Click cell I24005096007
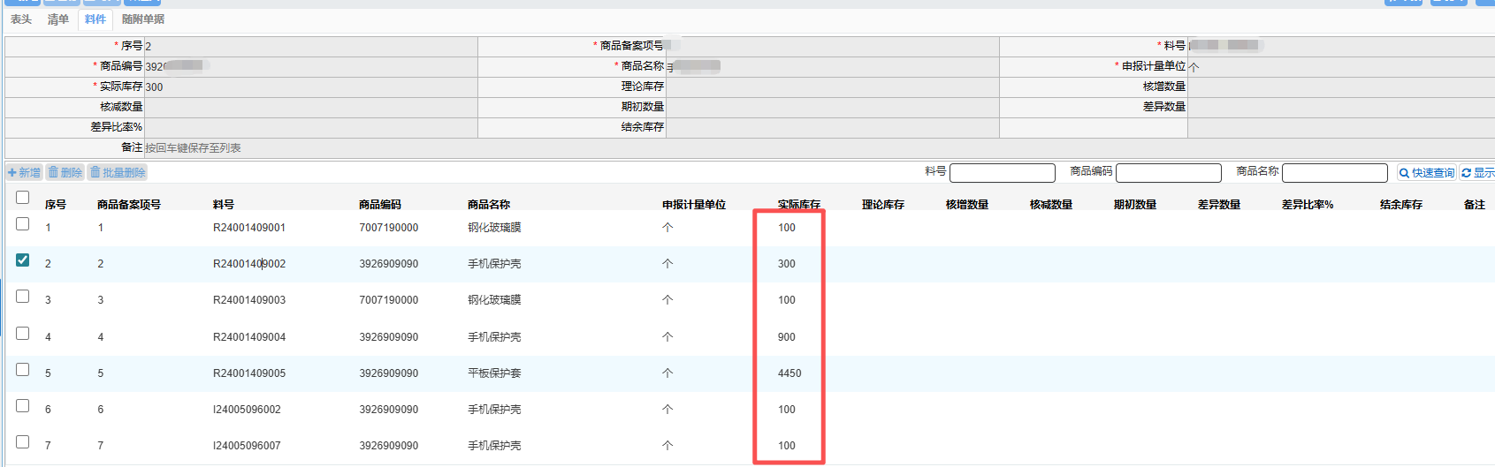1495x467 pixels. [247, 446]
